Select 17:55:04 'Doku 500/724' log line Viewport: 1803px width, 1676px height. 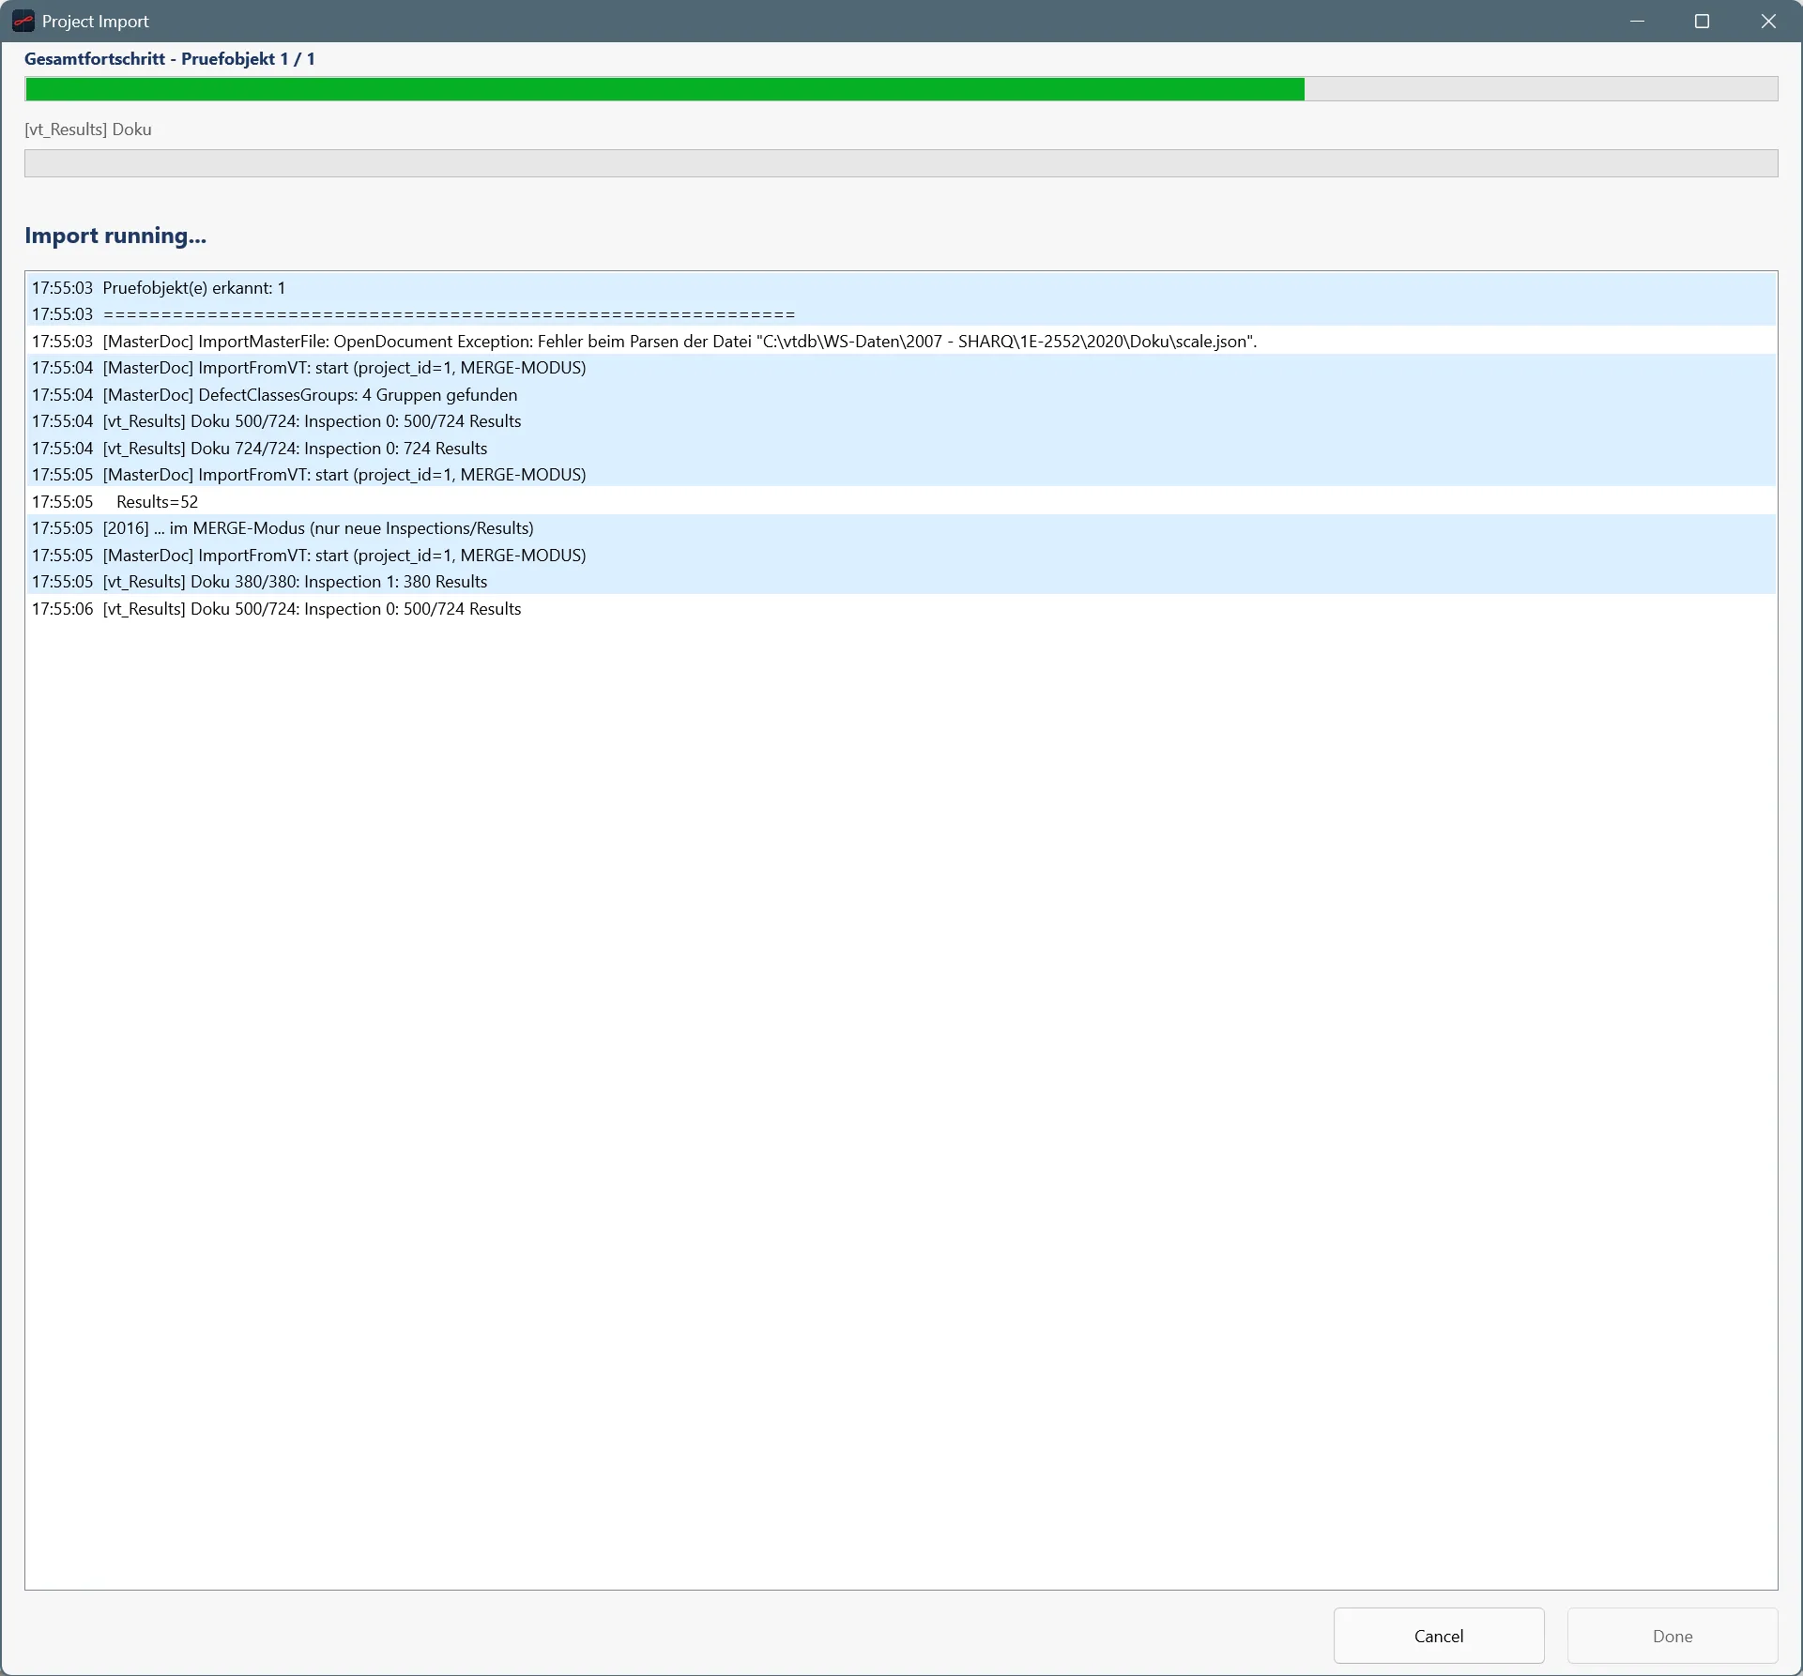[x=901, y=421]
